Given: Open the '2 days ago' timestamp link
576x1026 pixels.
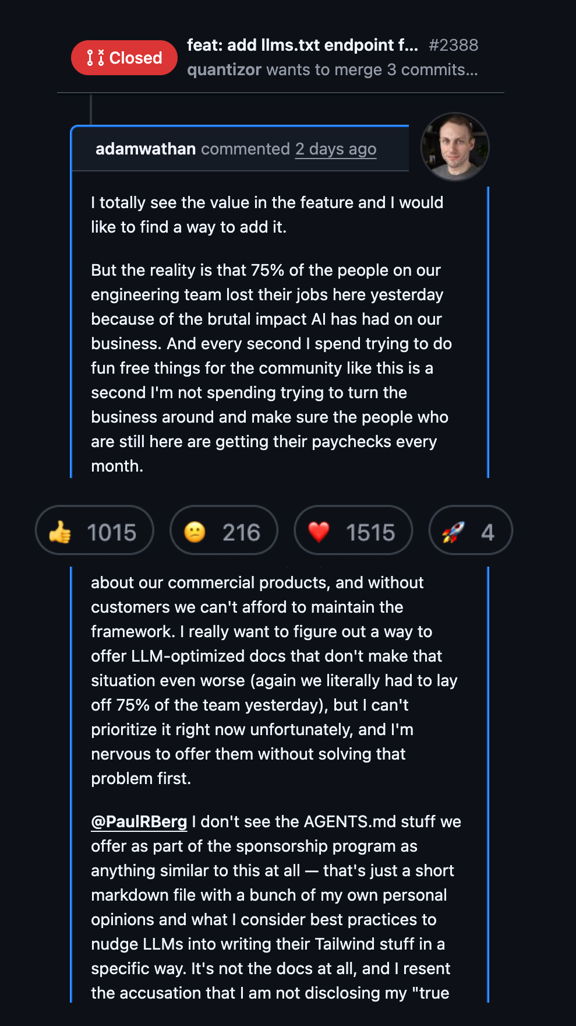Looking at the screenshot, I should pyautogui.click(x=335, y=149).
